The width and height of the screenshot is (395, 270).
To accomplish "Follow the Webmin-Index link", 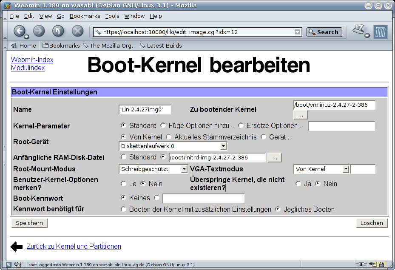I will tap(32, 60).
